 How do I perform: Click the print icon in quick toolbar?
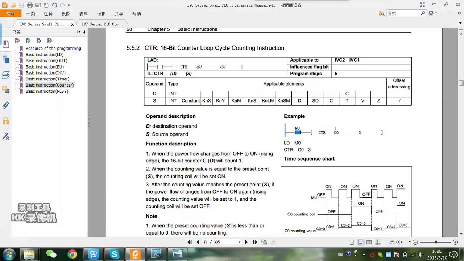pyautogui.click(x=30, y=5)
